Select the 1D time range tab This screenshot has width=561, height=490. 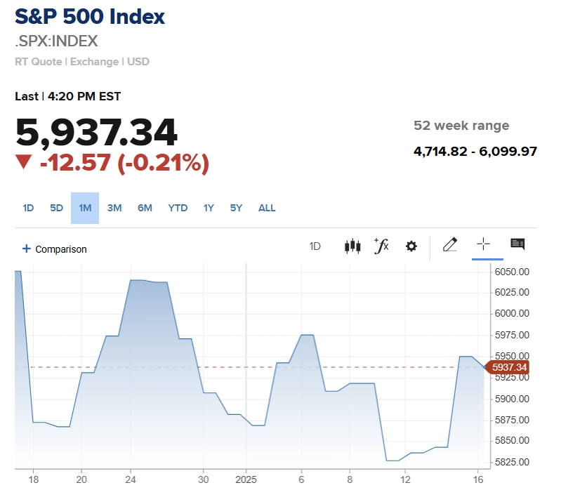[x=28, y=208]
